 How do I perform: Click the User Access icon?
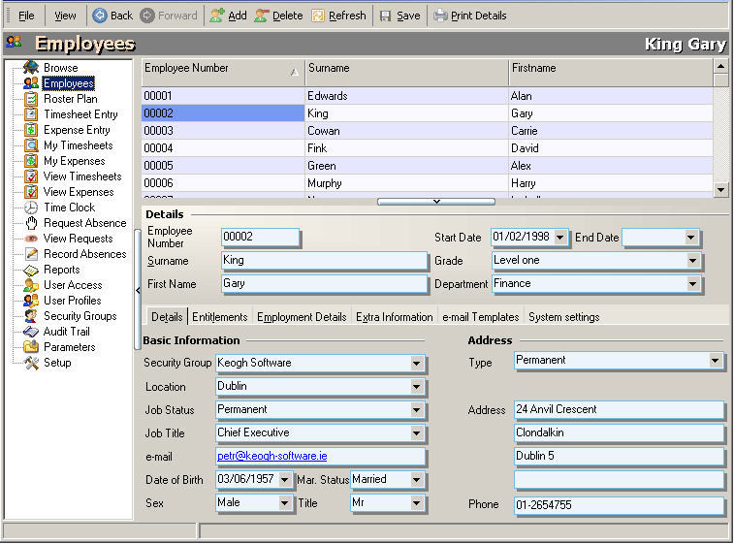click(31, 285)
